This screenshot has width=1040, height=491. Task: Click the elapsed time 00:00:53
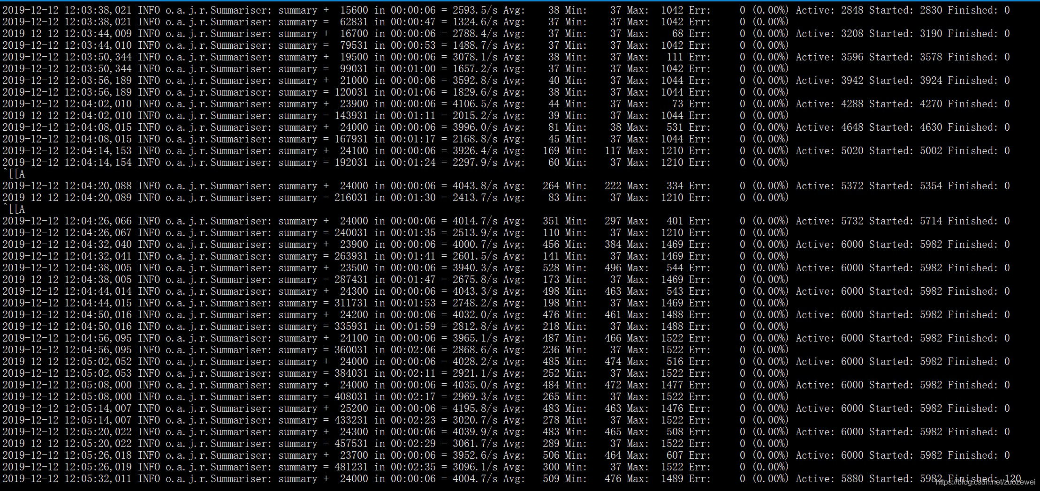click(x=413, y=45)
